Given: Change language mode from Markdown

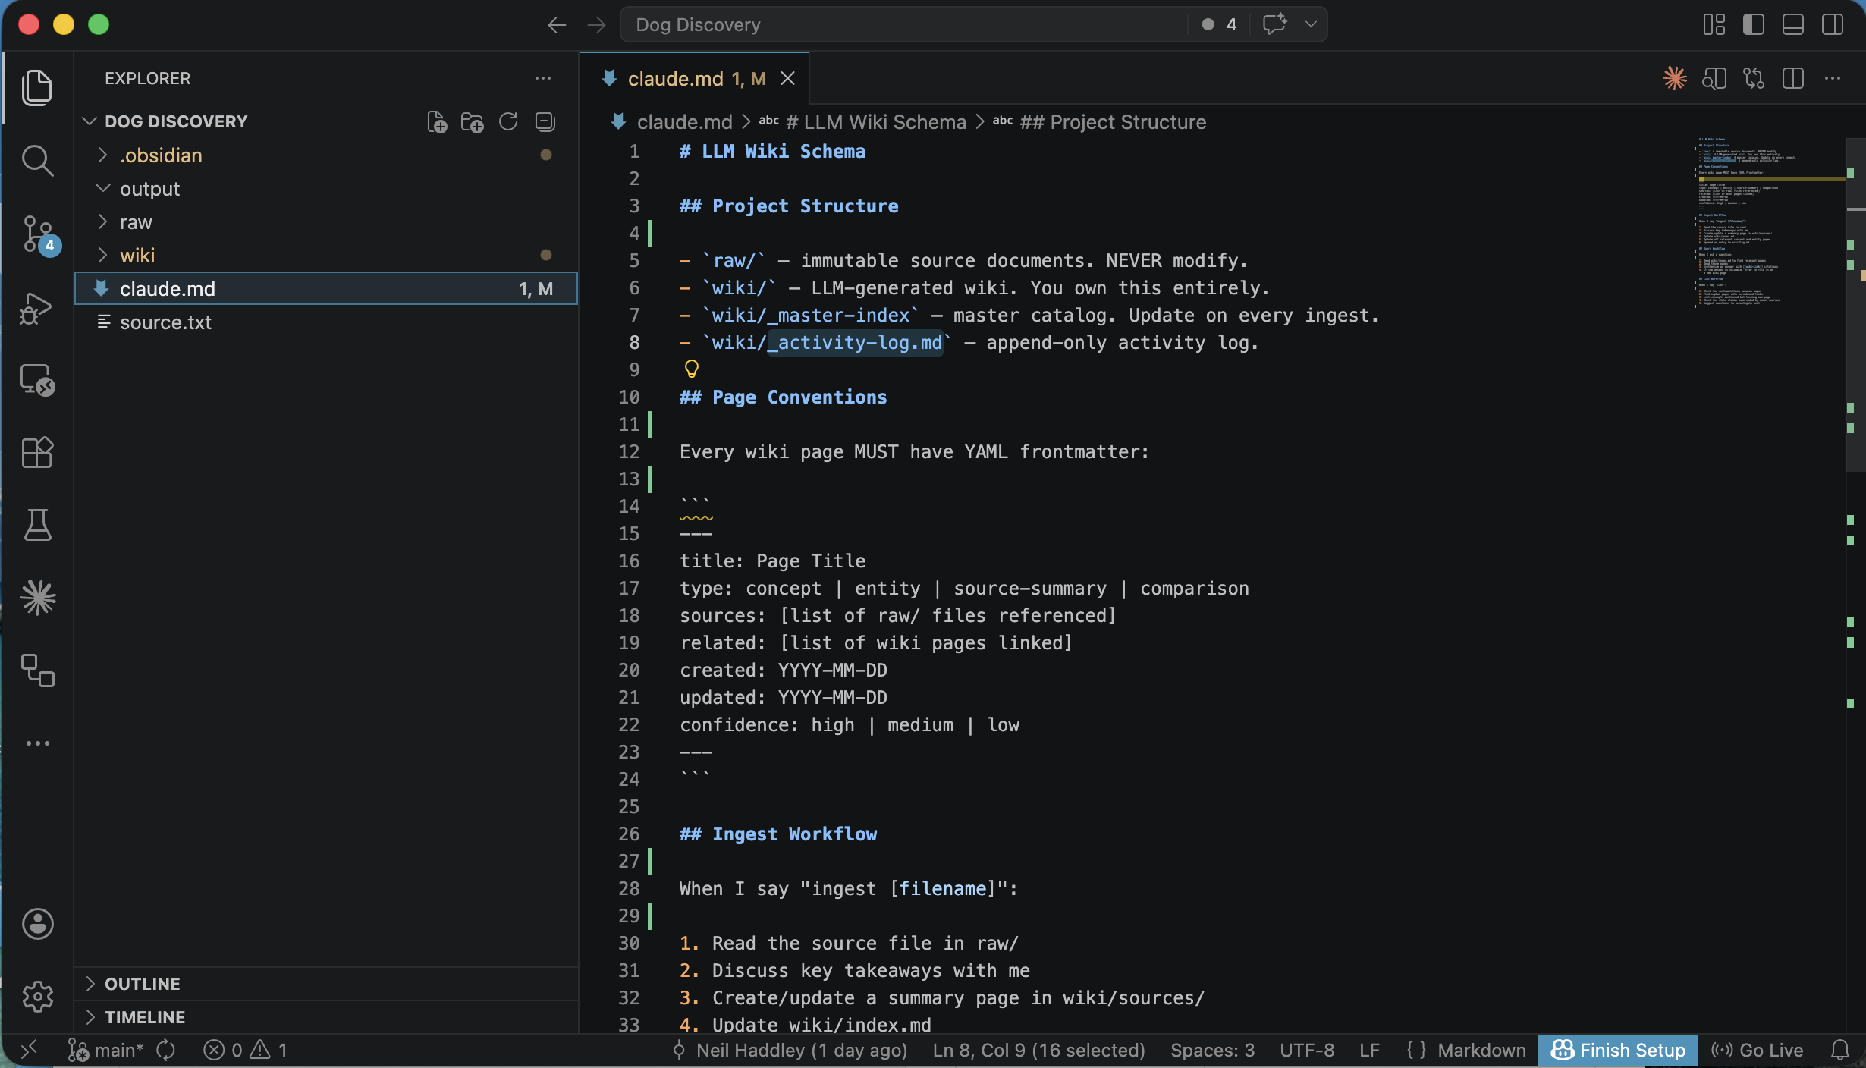Looking at the screenshot, I should [x=1481, y=1050].
